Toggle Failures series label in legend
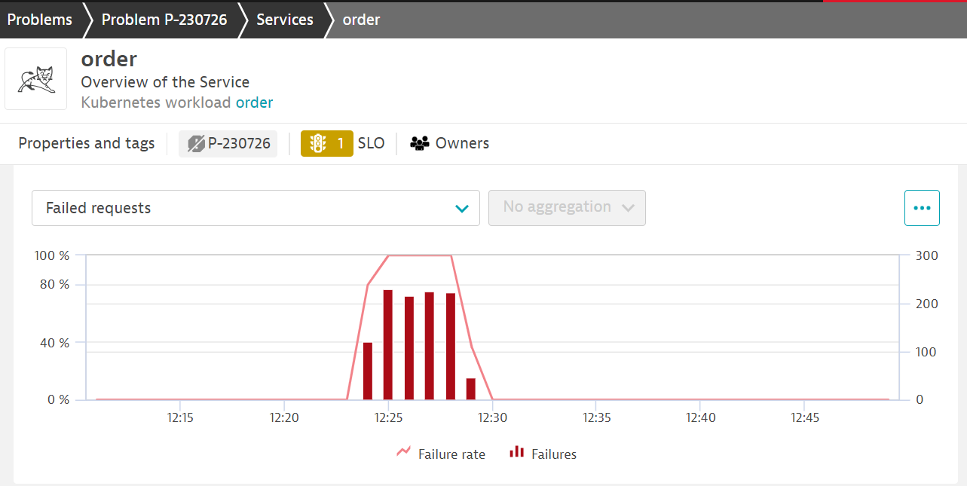967x486 pixels. [553, 454]
